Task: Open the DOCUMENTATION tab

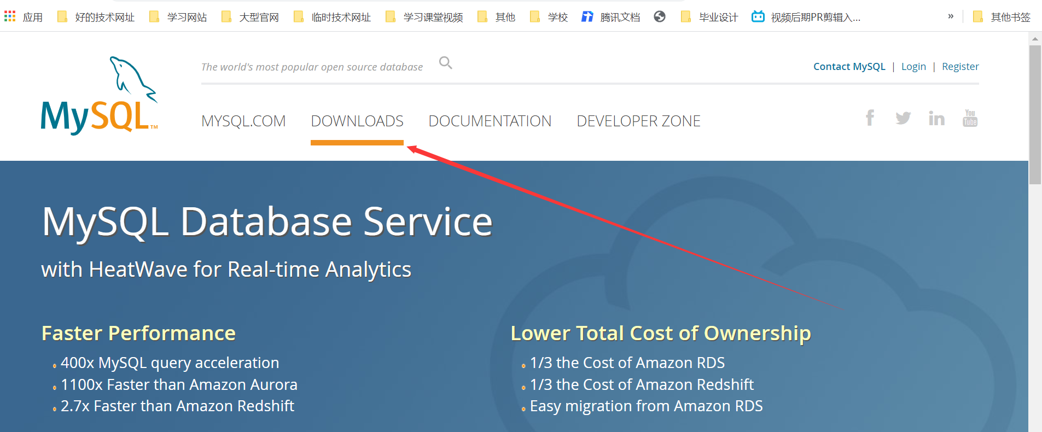Action: click(x=490, y=121)
